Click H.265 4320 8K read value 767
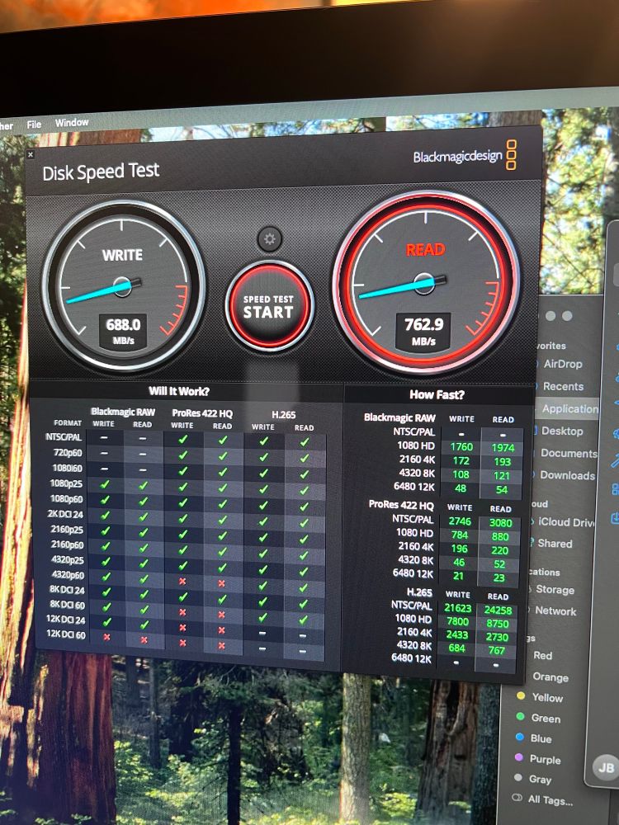 tap(496, 651)
